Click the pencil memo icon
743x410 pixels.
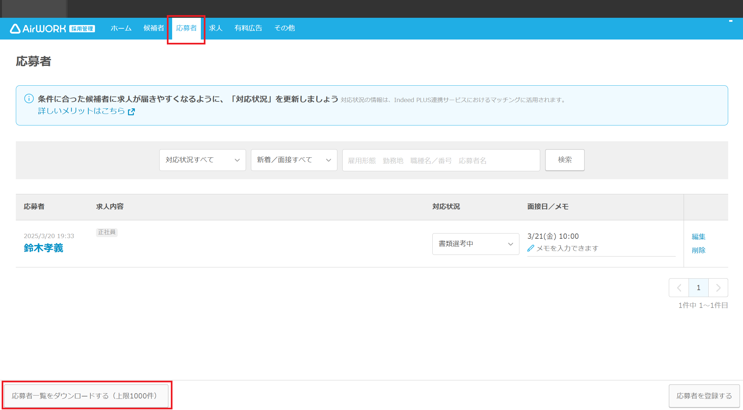tap(530, 248)
